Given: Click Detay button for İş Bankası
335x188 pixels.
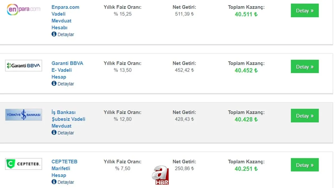Looking at the screenshot, I should click(x=305, y=115).
